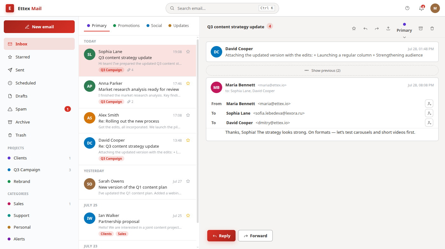445x249 pixels.
Task: Select the Clients project
Action: pyautogui.click(x=39, y=158)
